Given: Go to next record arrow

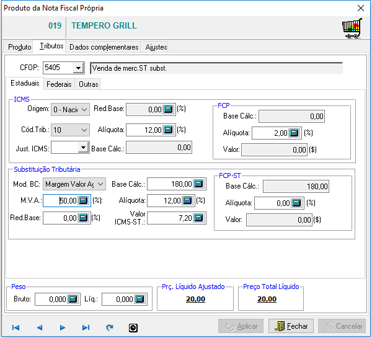Looking at the screenshot, I should click(x=63, y=328).
